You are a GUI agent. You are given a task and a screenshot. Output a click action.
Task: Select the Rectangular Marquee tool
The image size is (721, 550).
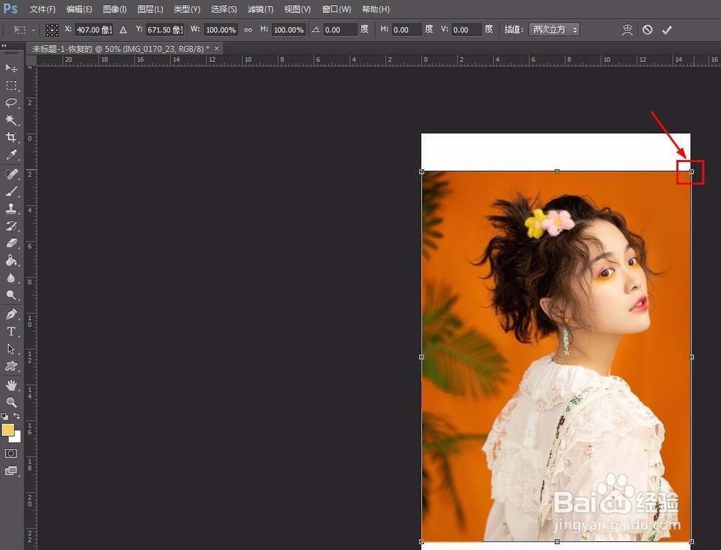(11, 86)
